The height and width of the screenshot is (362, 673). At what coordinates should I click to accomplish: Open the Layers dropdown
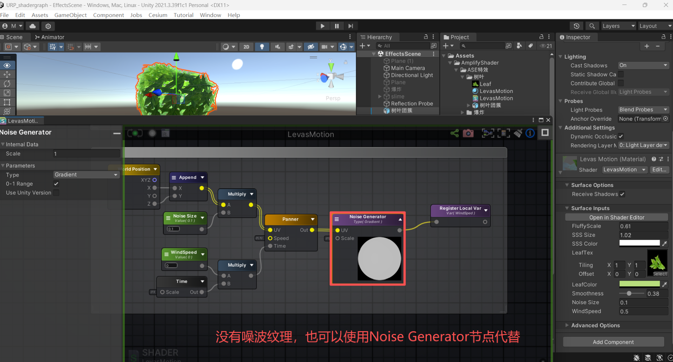pos(618,26)
